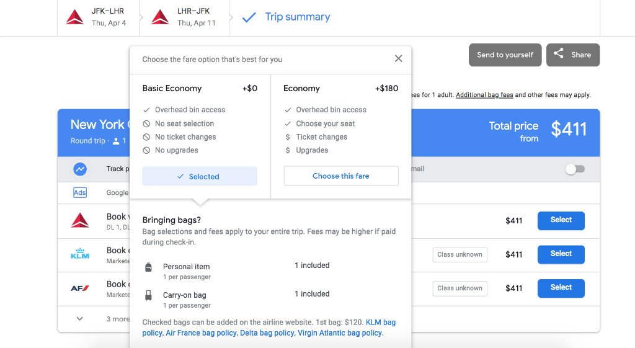Click the share icon
635x348 pixels.
click(x=559, y=54)
